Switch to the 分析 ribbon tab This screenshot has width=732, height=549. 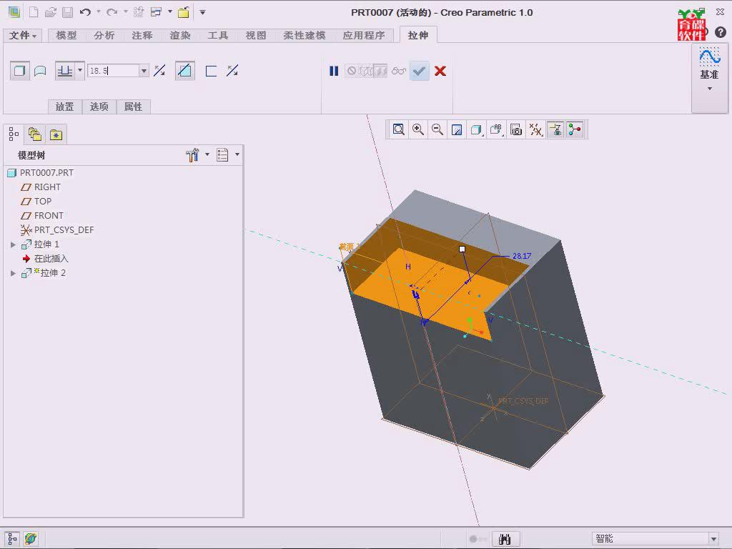pos(104,36)
